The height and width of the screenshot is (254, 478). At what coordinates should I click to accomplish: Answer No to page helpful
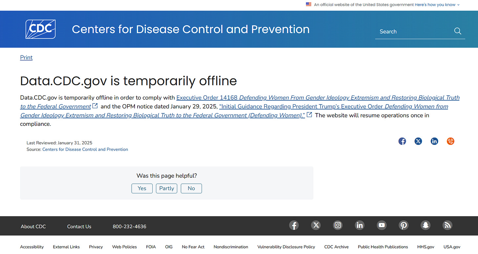191,188
